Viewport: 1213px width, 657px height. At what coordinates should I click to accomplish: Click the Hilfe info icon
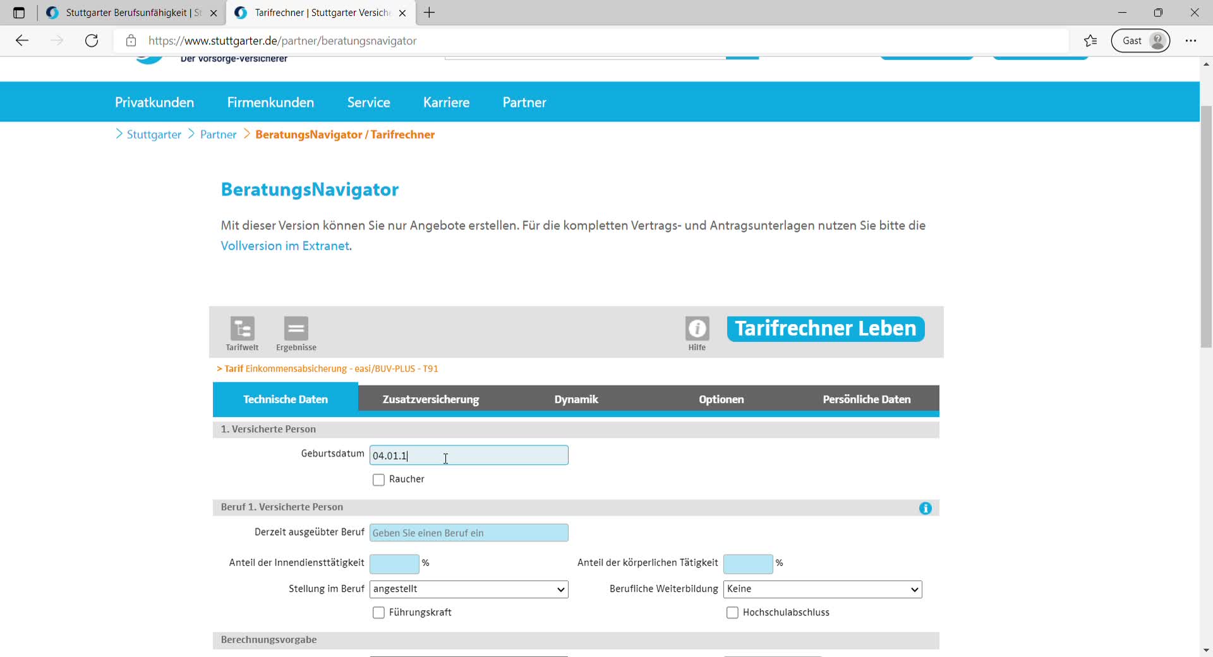(697, 329)
